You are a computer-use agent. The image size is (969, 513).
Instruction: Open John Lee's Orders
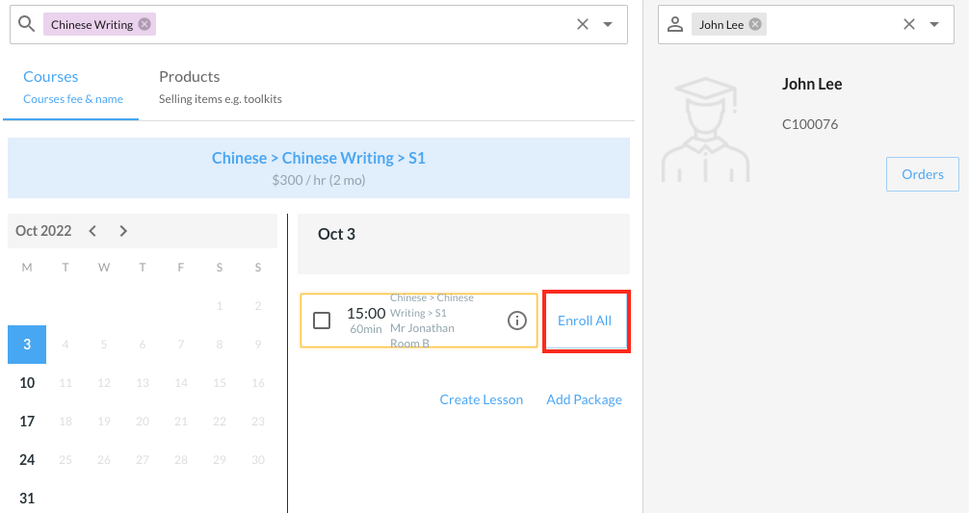coord(922,174)
